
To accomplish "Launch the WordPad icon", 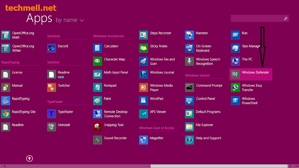I will click(144, 101).
